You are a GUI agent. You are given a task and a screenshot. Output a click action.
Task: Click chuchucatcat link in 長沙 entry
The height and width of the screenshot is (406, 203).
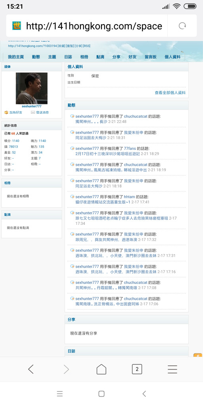pyautogui.click(x=136, y=116)
